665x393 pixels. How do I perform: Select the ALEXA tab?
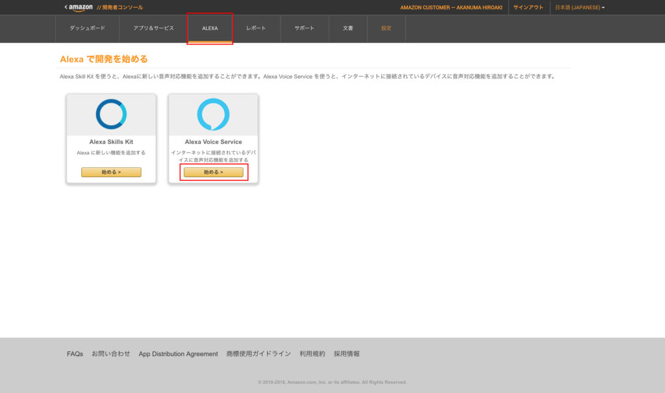pos(210,29)
